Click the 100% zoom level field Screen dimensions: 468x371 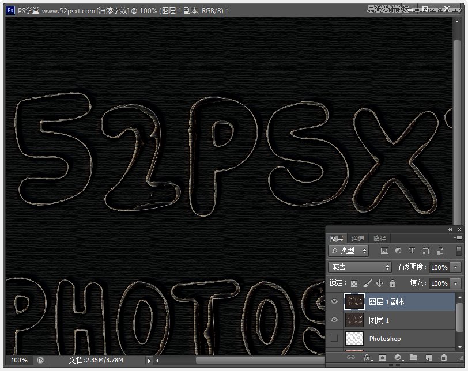pyautogui.click(x=19, y=360)
